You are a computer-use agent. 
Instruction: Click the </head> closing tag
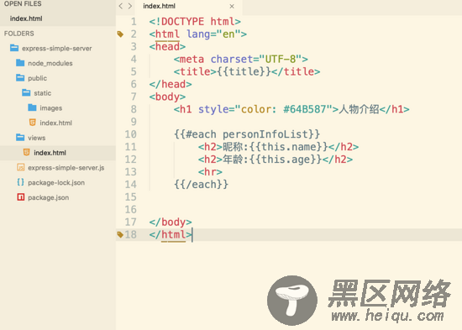click(x=171, y=84)
